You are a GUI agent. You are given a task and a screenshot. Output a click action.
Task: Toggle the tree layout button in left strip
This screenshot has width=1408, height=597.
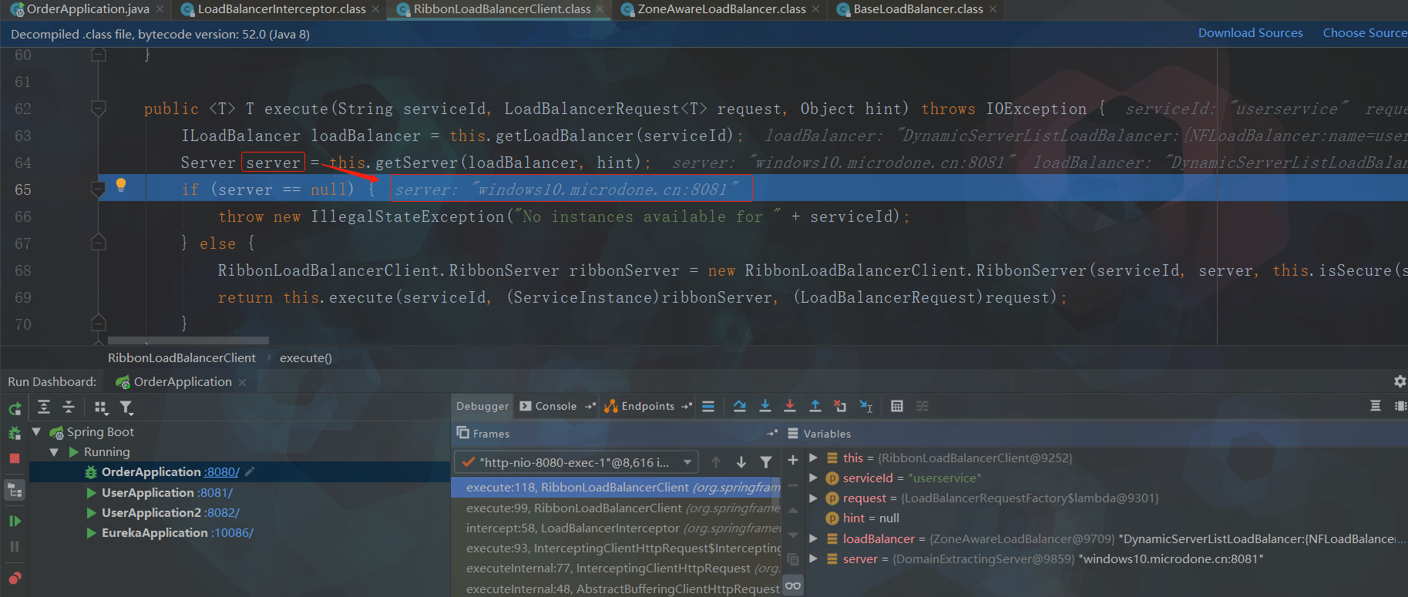15,490
